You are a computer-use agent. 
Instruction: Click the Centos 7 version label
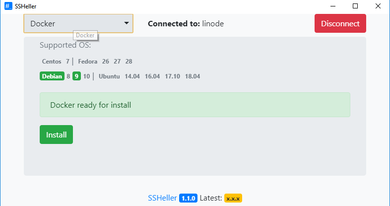[x=67, y=62]
